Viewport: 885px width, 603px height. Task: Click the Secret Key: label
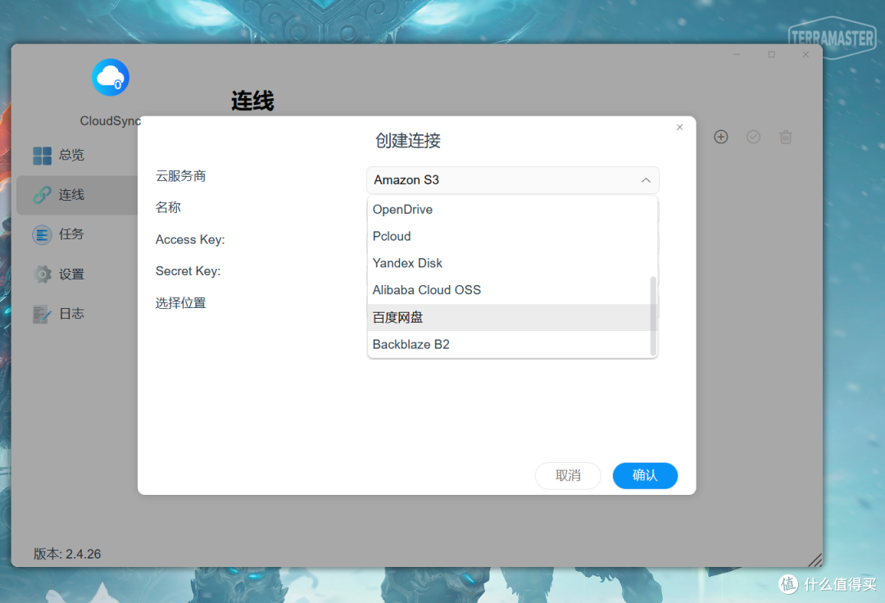coord(188,271)
